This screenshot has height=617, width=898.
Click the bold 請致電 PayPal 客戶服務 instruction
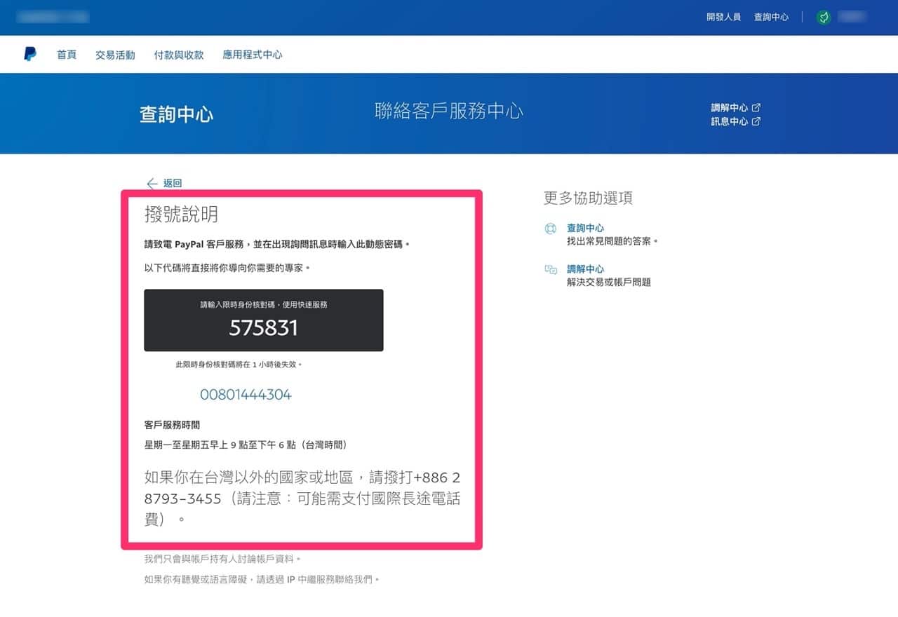[277, 244]
